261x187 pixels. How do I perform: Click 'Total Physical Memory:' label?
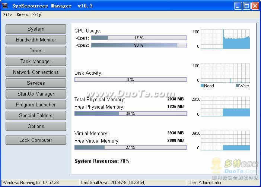coord(99,99)
